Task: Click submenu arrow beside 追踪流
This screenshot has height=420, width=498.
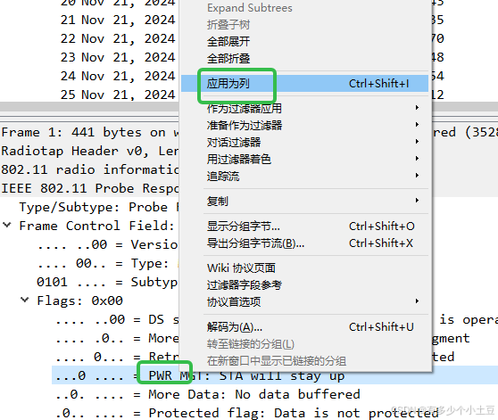Action: [x=417, y=175]
